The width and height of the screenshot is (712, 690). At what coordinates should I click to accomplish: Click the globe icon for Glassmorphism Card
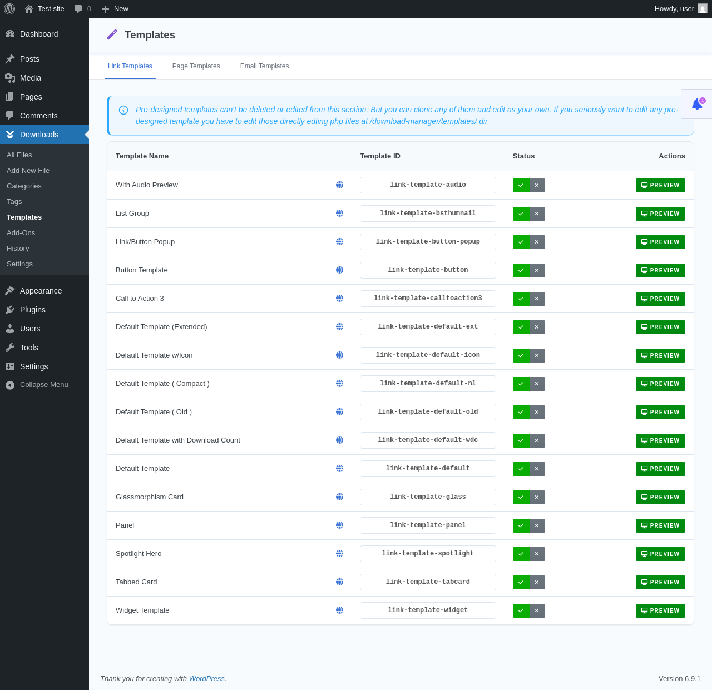(x=339, y=497)
